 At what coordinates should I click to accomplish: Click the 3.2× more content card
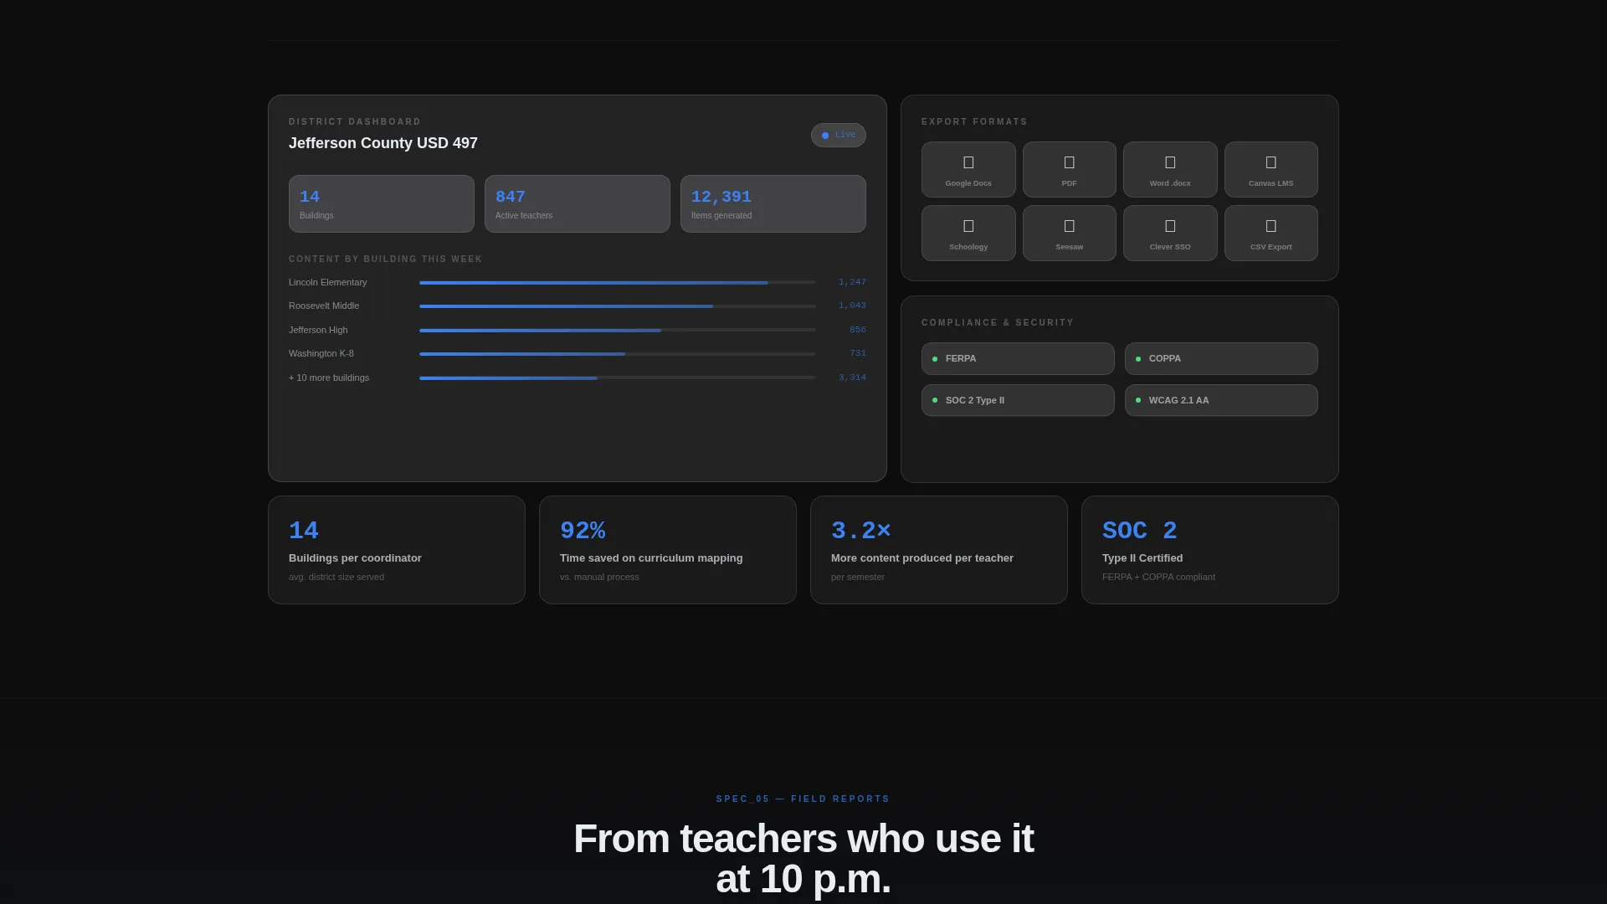939,550
